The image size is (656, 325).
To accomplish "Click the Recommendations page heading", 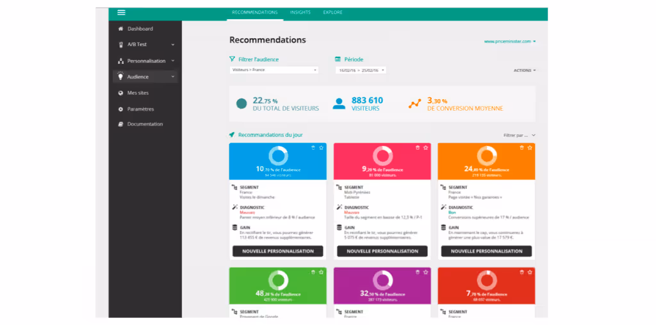I will [268, 40].
